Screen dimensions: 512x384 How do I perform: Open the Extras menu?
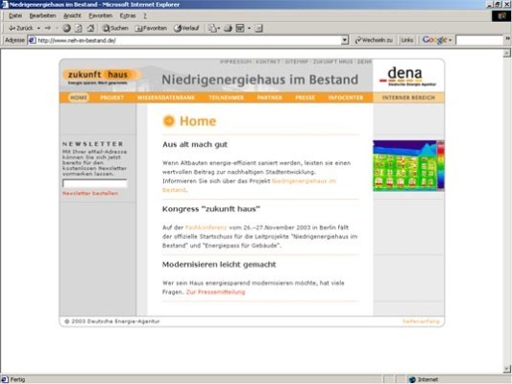coord(128,15)
